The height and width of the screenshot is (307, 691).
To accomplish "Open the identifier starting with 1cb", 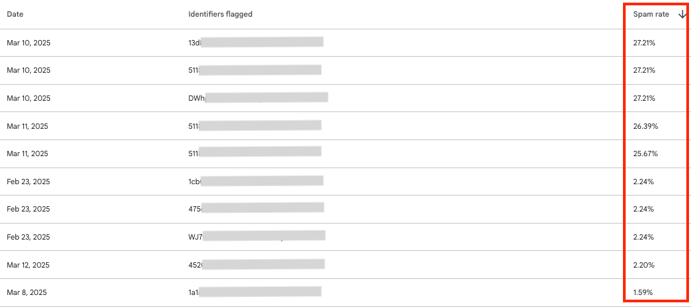I will tap(255, 182).
